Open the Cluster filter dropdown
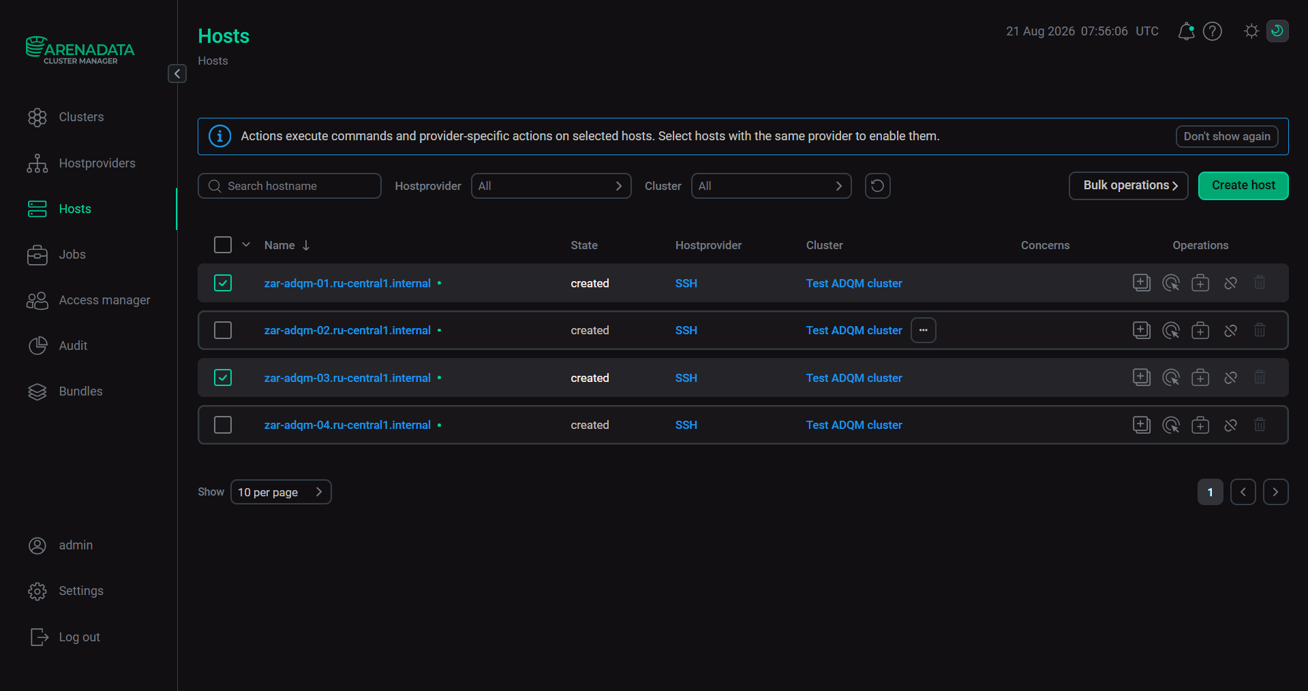The image size is (1308, 691). [771, 186]
